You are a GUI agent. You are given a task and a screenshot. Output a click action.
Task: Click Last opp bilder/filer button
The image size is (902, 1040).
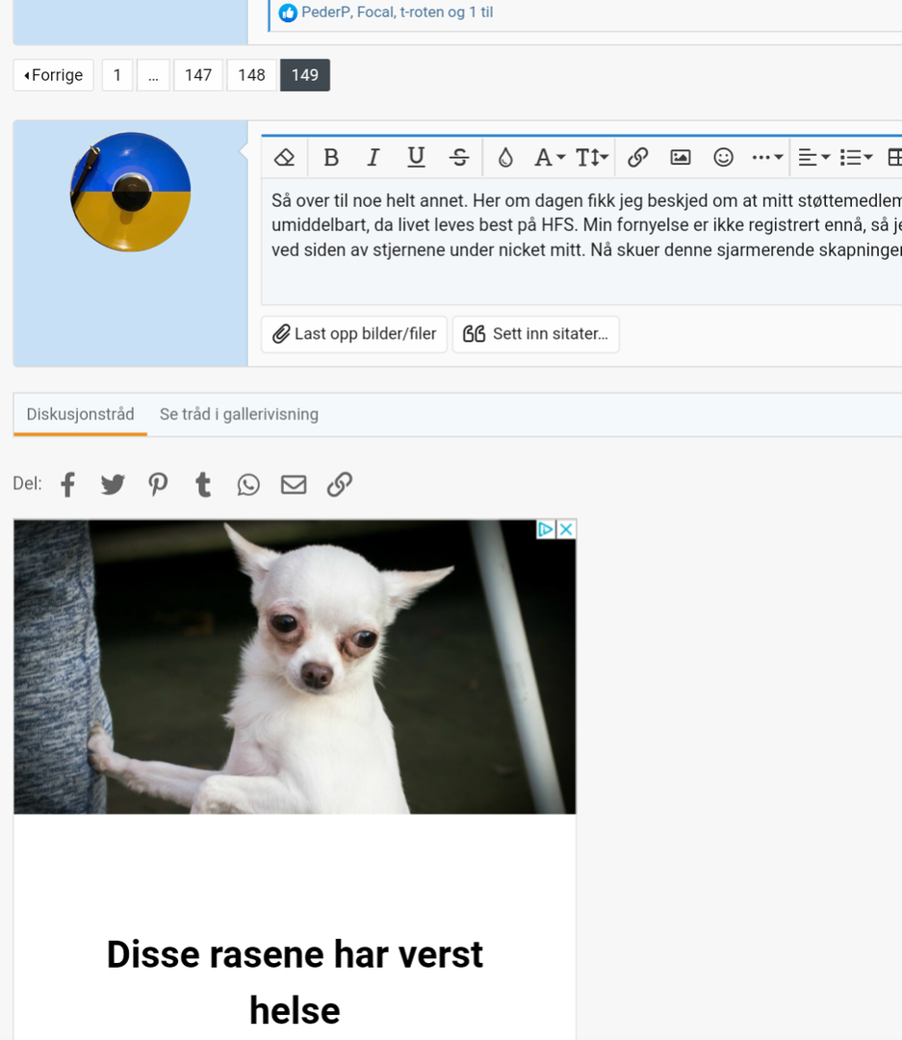pos(354,333)
